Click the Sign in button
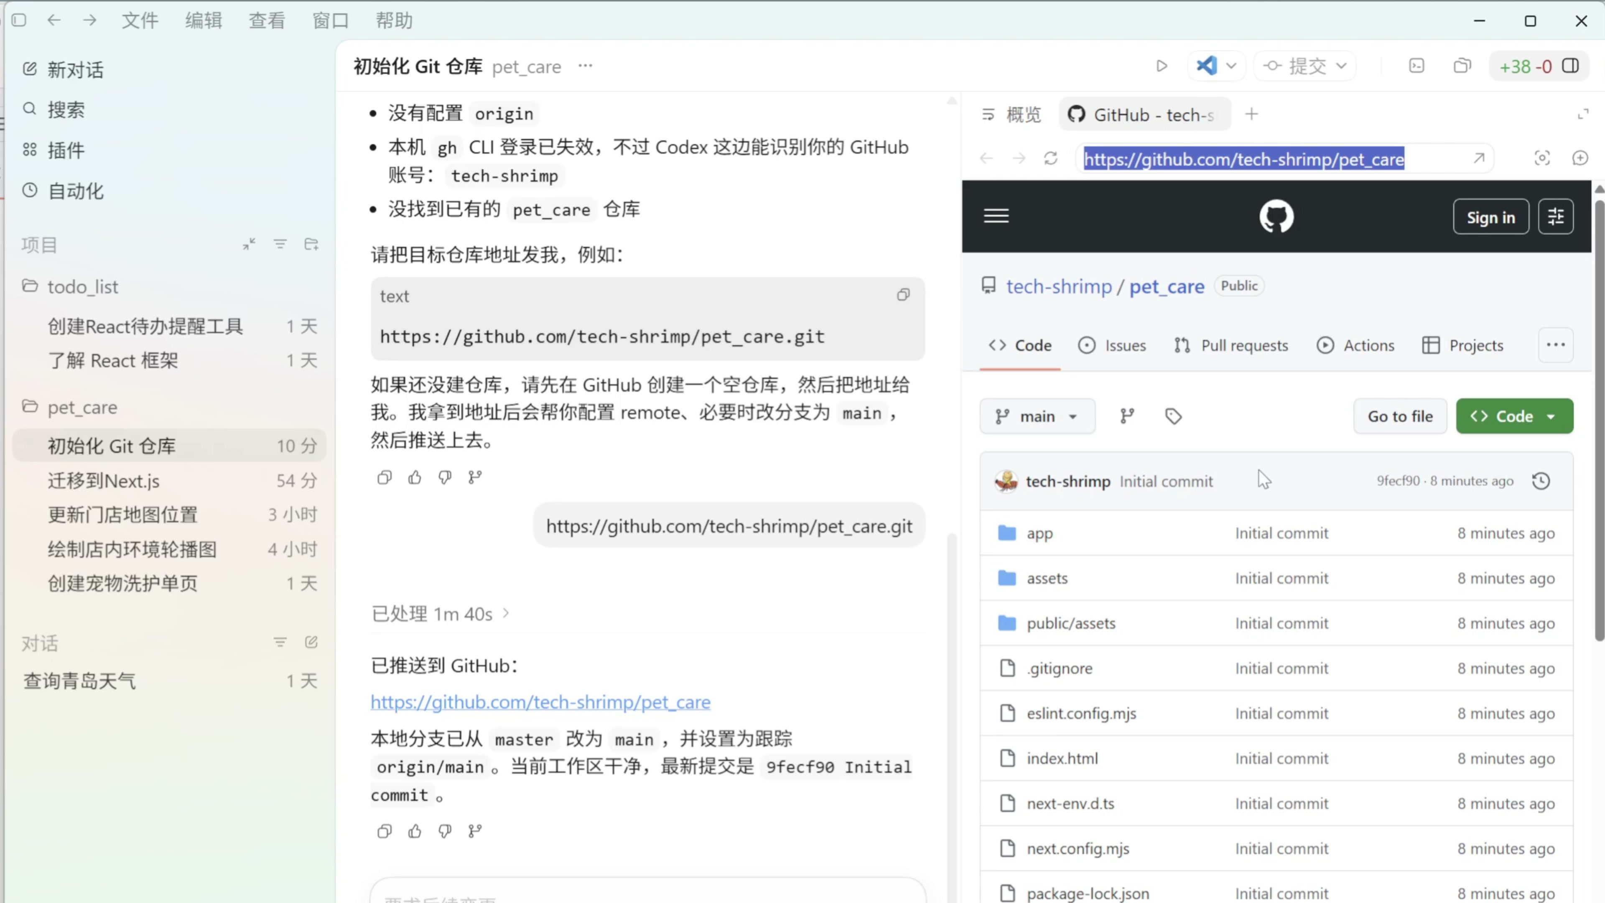This screenshot has height=903, width=1605. click(x=1490, y=217)
